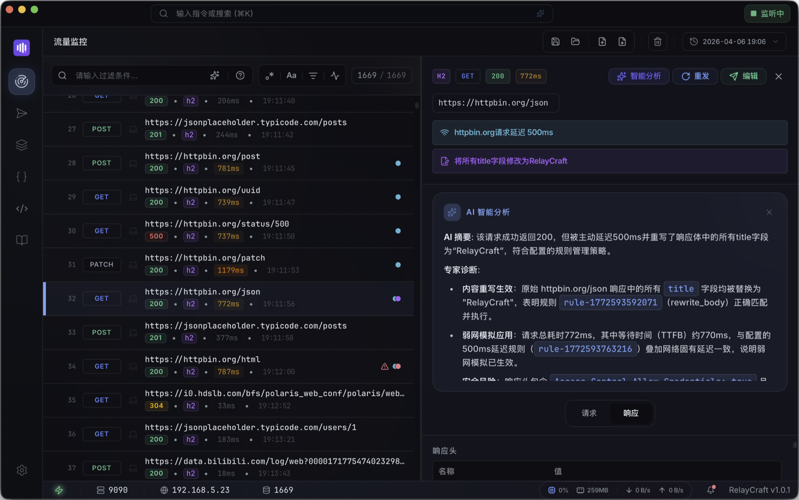This screenshot has width=799, height=500.
Task: Select the i0.hdslb.com 304 request row
Action: click(229, 400)
